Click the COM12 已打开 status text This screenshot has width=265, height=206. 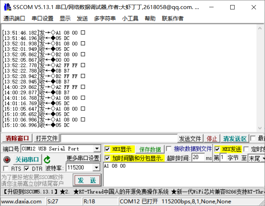pos(139,201)
